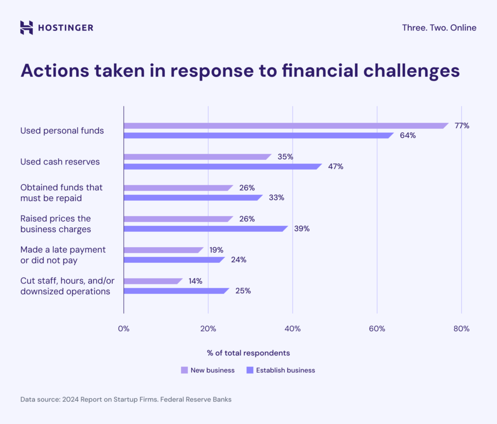
Task: Click the 39% raised prices bar
Action: (x=205, y=229)
